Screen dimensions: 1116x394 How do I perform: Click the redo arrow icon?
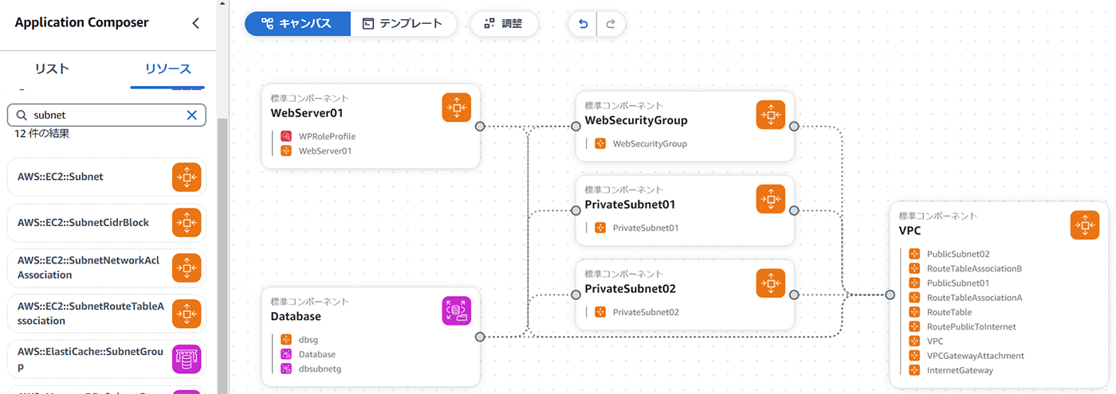tap(611, 24)
